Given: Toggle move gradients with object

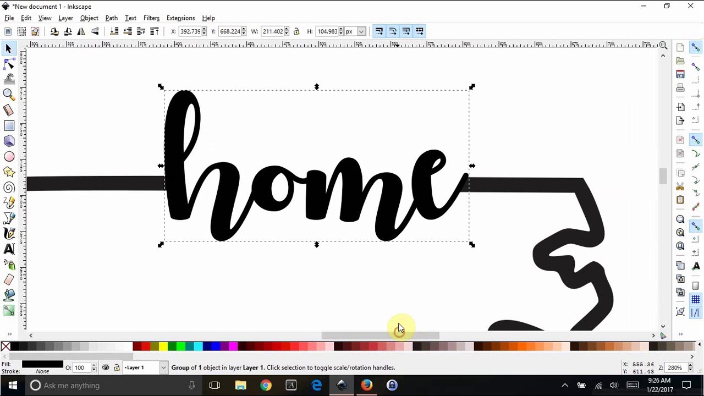Looking at the screenshot, I should (406, 31).
